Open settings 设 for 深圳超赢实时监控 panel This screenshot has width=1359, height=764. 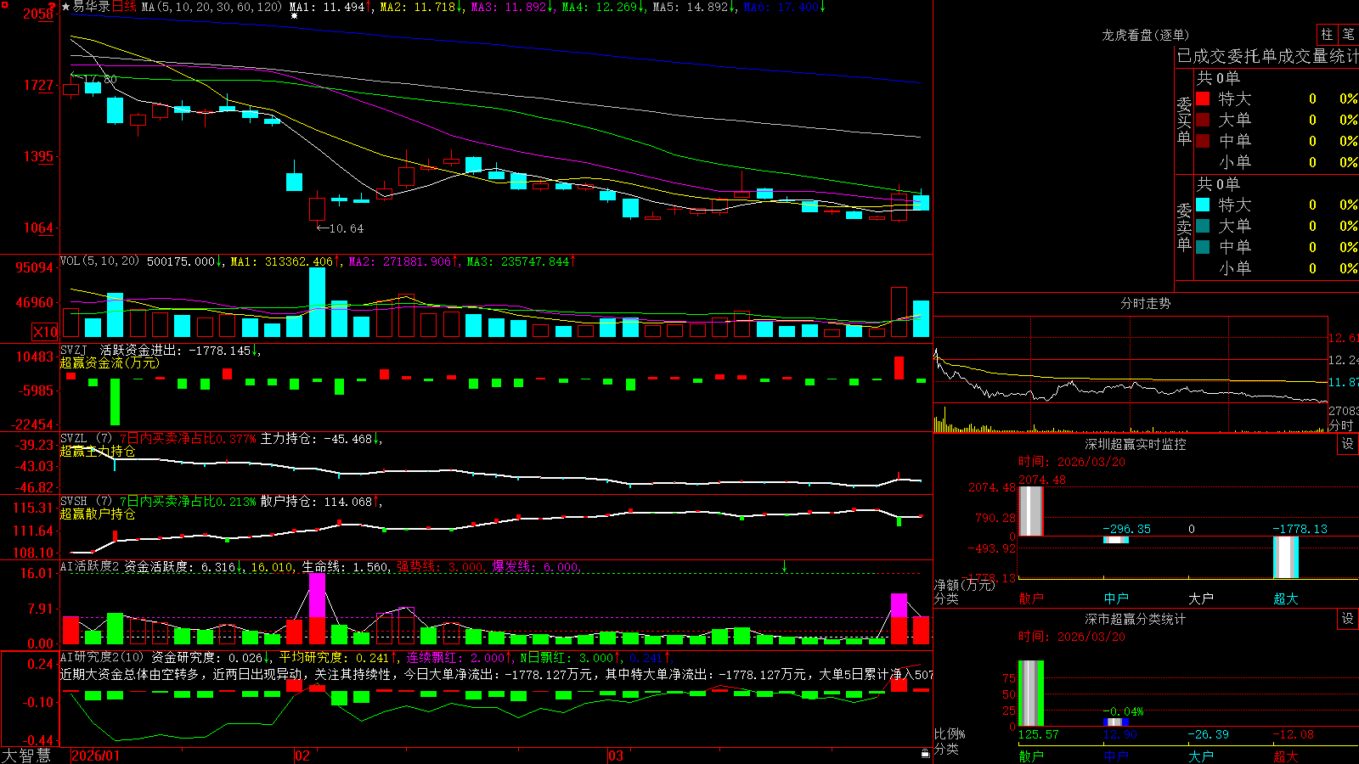coord(1348,444)
